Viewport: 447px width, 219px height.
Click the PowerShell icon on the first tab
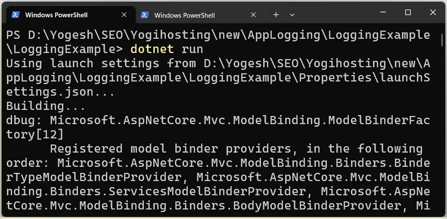click(x=16, y=15)
